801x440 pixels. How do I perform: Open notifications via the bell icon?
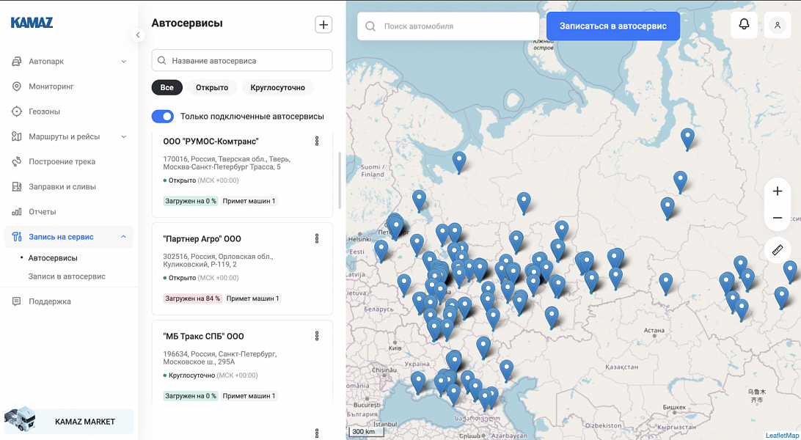click(x=744, y=24)
